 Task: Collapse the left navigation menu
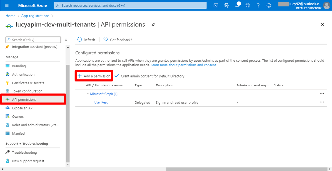pyautogui.click(x=66, y=40)
